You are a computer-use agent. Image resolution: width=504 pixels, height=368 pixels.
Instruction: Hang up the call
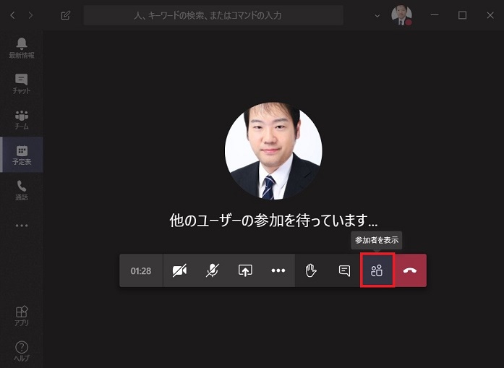410,270
